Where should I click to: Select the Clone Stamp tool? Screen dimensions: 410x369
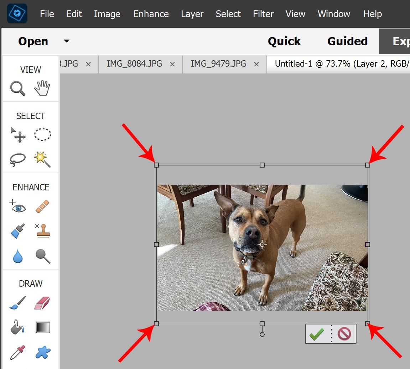[x=42, y=231]
